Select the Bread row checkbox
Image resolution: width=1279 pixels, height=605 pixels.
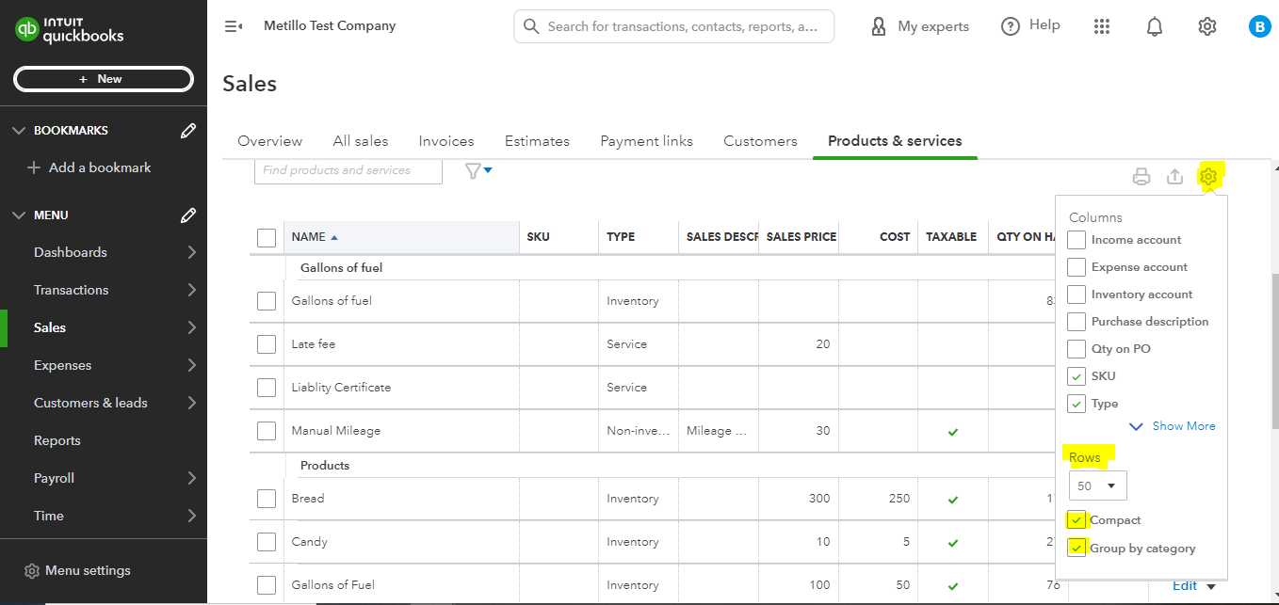[x=267, y=499]
